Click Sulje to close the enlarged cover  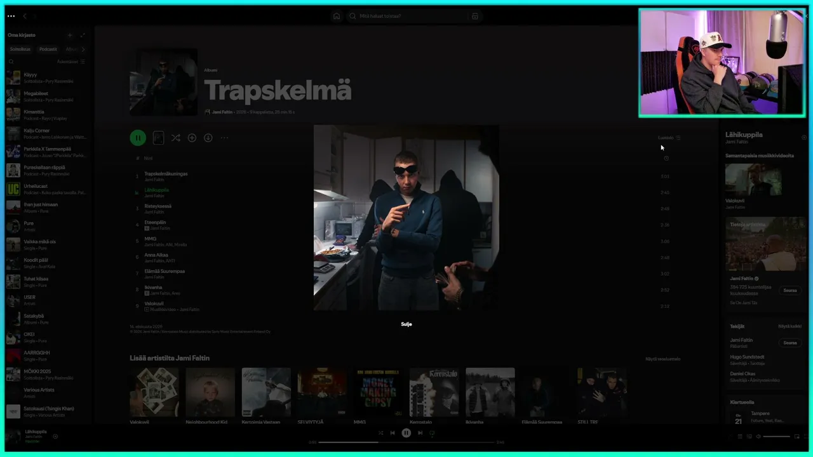(x=406, y=324)
